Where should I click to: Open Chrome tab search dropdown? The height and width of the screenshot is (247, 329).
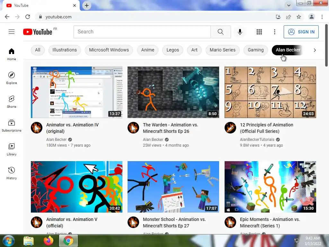point(289,5)
